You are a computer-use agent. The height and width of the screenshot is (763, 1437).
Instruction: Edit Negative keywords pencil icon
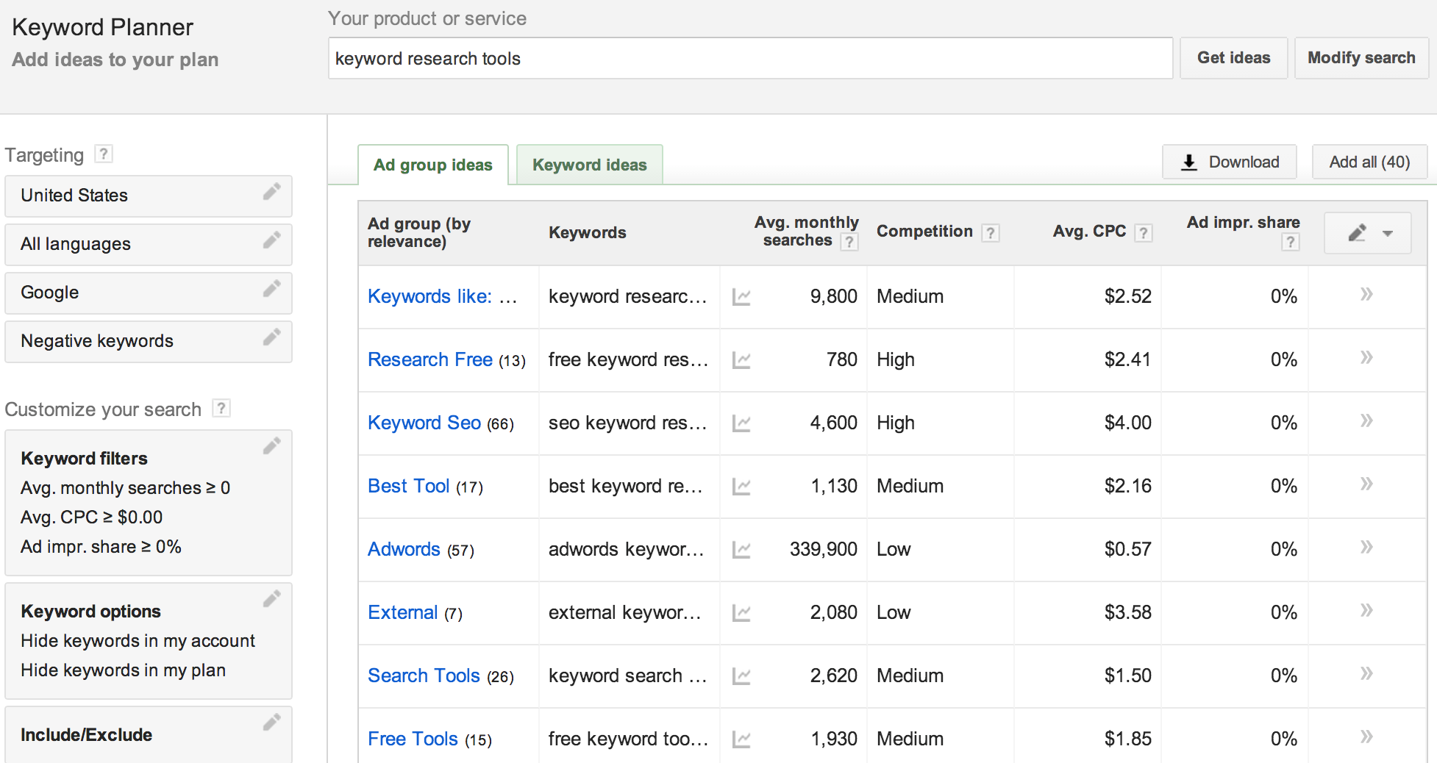(272, 337)
